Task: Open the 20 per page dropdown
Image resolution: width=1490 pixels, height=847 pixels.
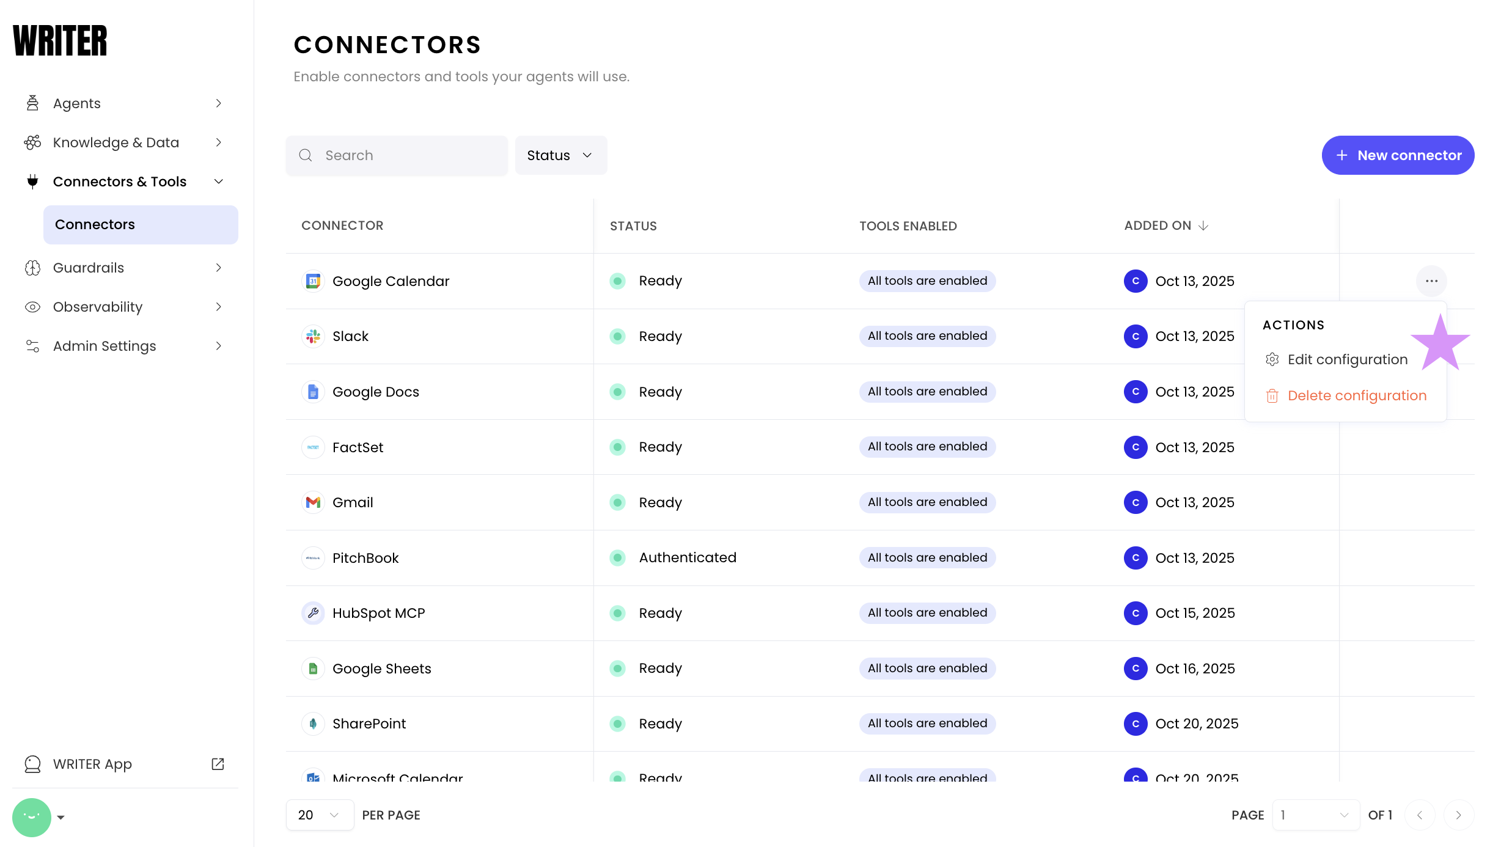Action: (x=319, y=815)
